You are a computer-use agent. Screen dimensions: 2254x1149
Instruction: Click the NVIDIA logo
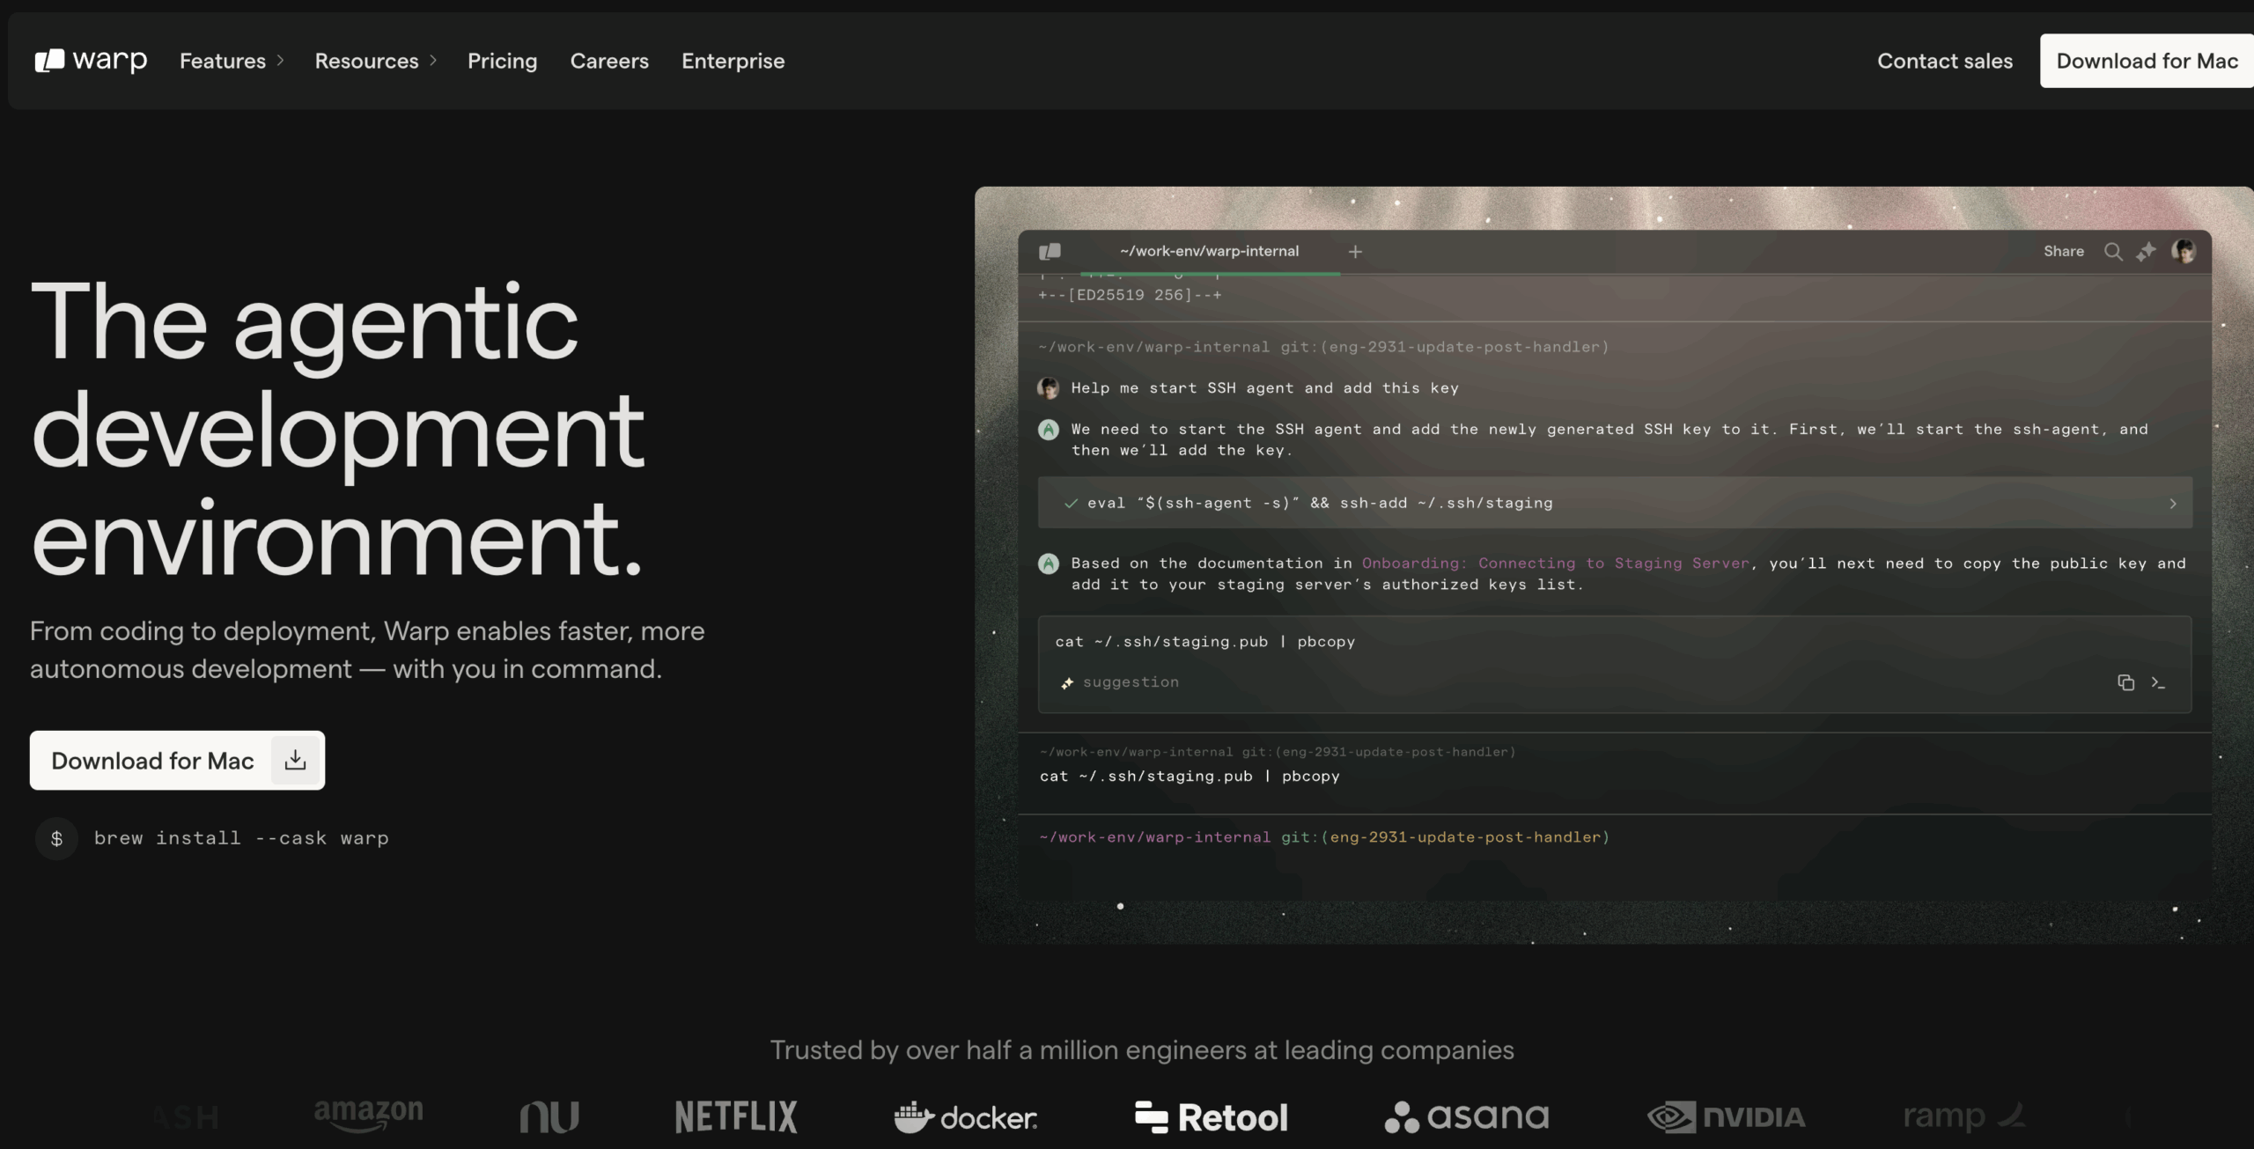[1726, 1117]
